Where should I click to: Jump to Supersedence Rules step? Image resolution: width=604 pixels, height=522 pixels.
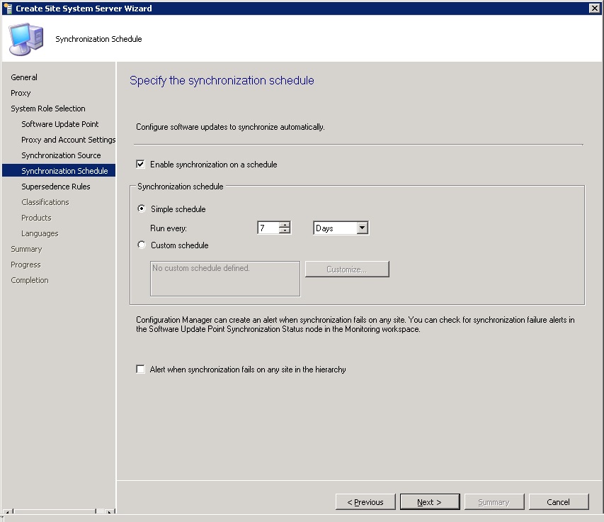pyautogui.click(x=55, y=187)
